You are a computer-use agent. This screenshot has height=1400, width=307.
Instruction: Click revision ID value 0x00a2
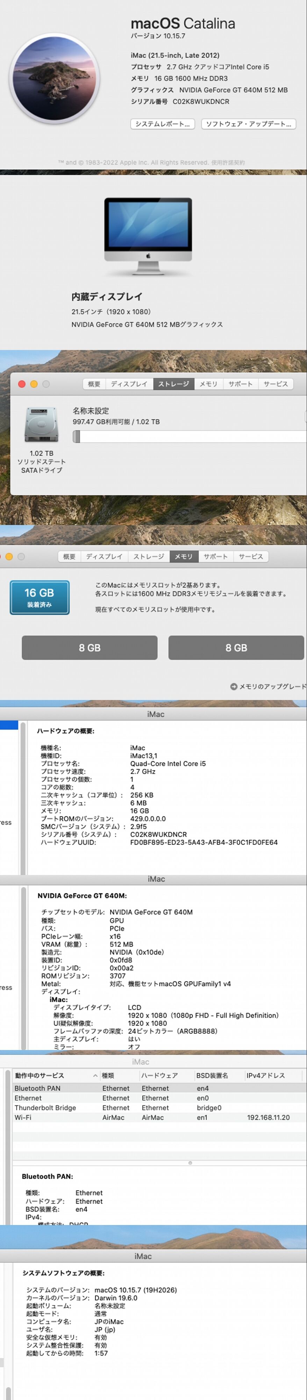[121, 968]
